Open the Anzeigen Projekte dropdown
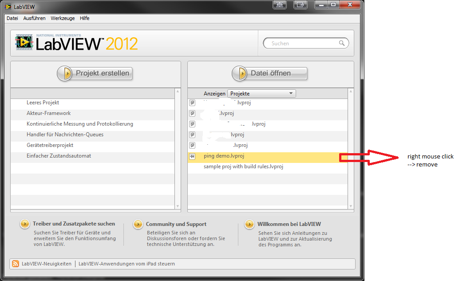This screenshot has height=281, width=459. 262,94
